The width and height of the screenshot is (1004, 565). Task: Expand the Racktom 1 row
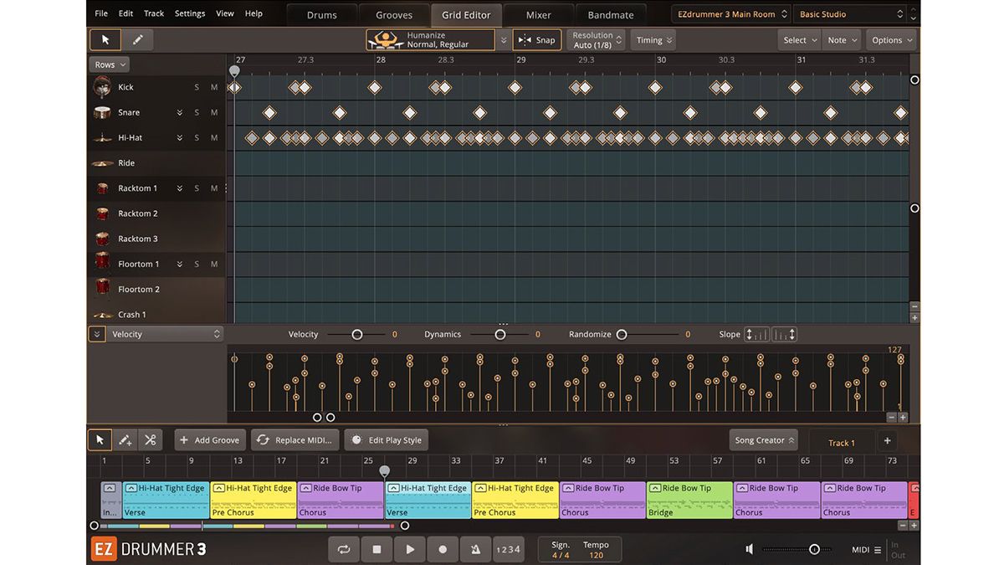point(179,188)
